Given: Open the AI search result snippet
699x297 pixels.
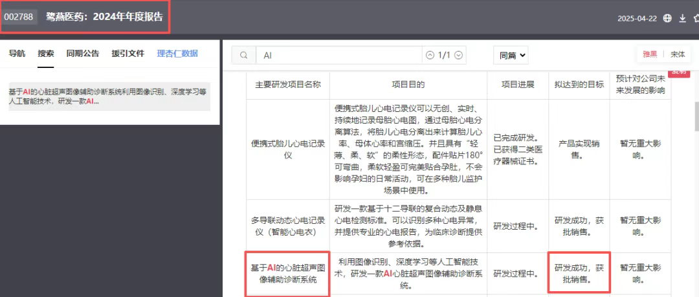Looking at the screenshot, I should pyautogui.click(x=109, y=96).
